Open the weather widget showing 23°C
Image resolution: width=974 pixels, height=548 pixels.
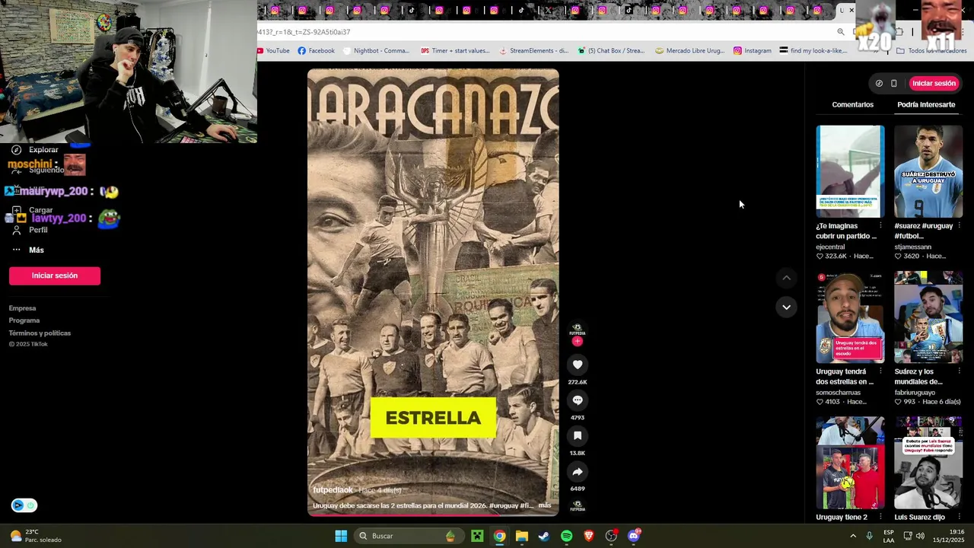pyautogui.click(x=35, y=536)
